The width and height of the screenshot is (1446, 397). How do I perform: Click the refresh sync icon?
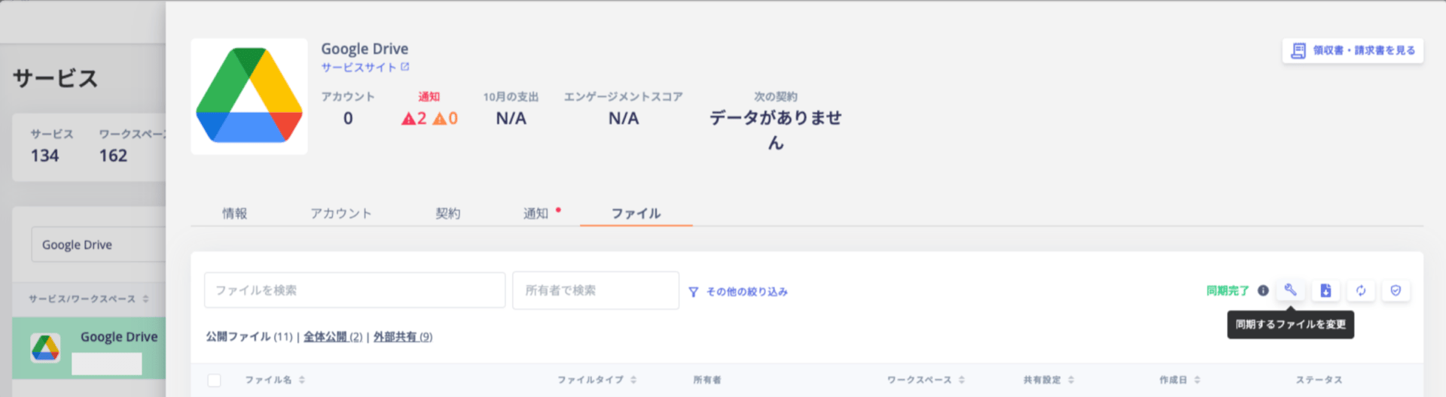1361,290
